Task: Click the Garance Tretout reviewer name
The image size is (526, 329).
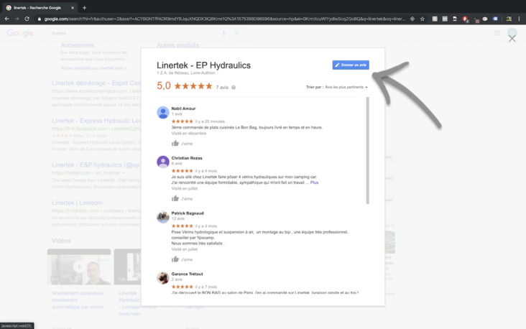Action: pos(187,274)
